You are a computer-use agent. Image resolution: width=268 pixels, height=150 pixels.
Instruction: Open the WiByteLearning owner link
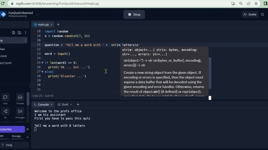tap(18, 16)
